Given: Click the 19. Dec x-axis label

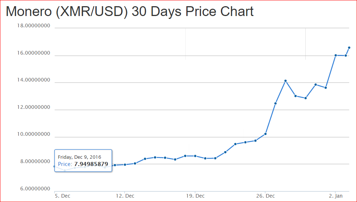Looking at the screenshot, I should point(195,196).
